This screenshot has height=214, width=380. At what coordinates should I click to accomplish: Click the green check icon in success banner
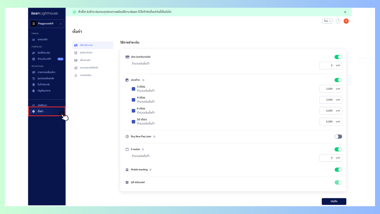coord(74,12)
